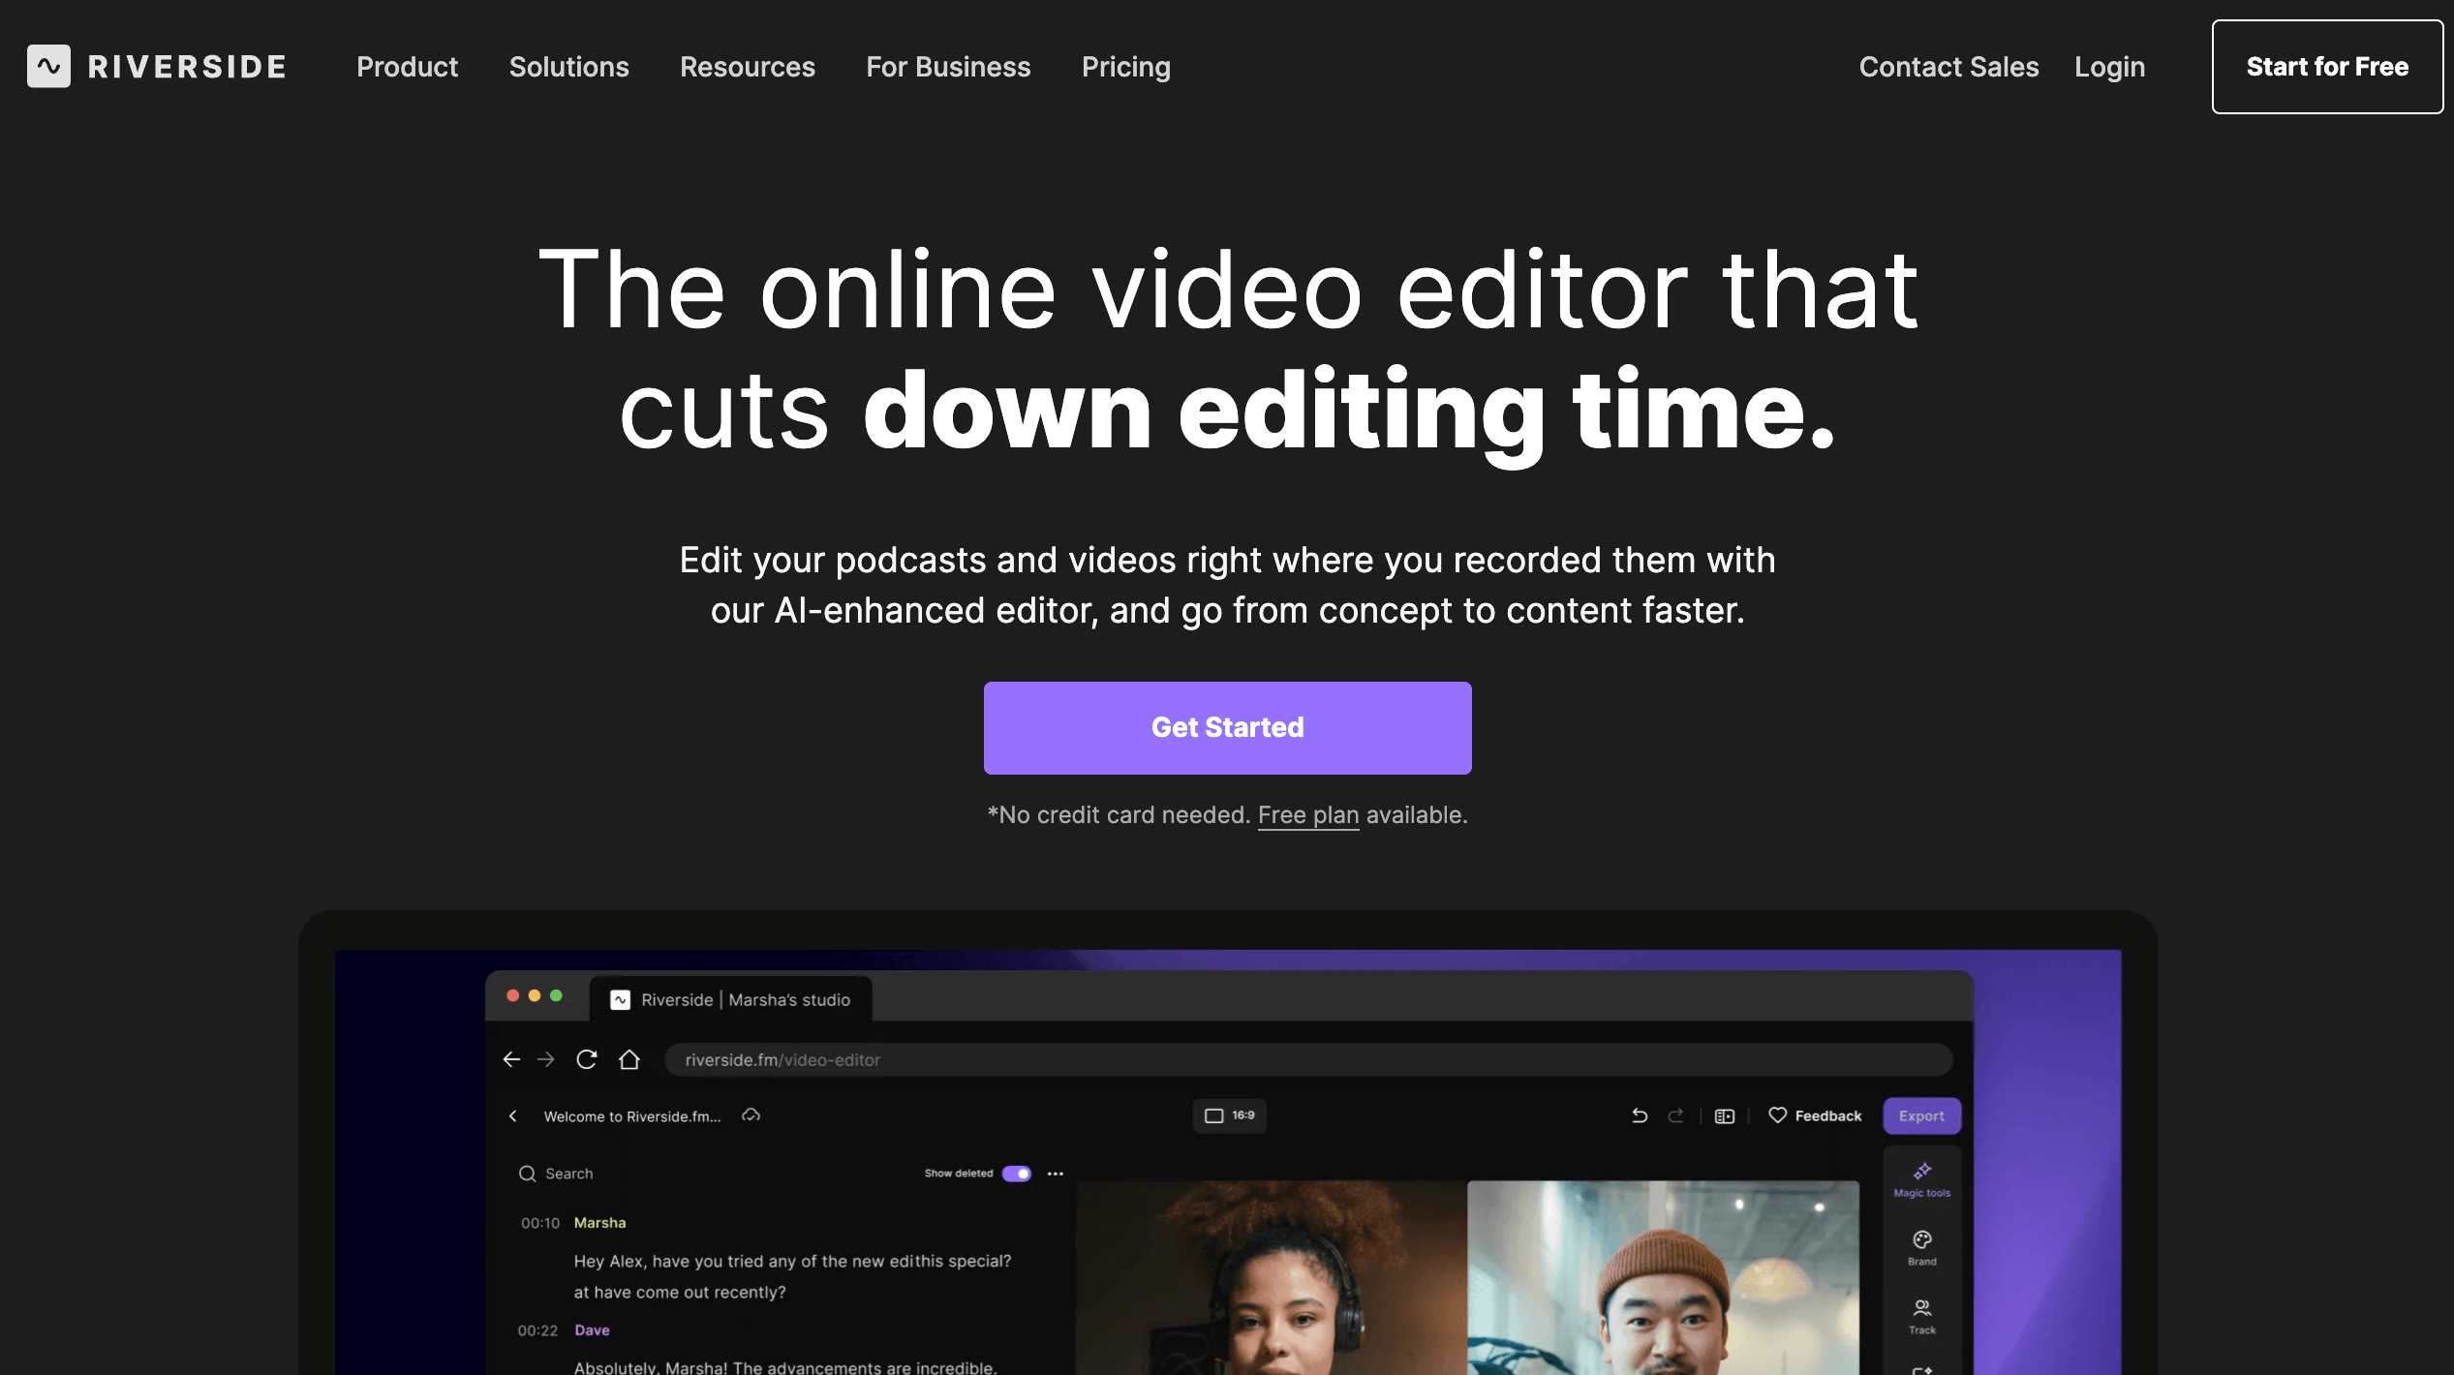The height and width of the screenshot is (1375, 2454).
Task: Open the 16:9 aspect ratio selector
Action: 1229,1115
